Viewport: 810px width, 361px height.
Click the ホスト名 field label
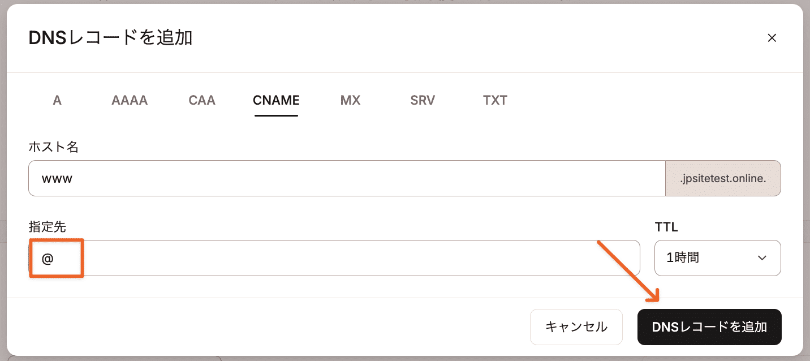[53, 147]
